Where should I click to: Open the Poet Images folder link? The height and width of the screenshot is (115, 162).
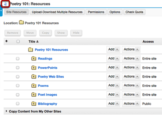(x=47, y=95)
